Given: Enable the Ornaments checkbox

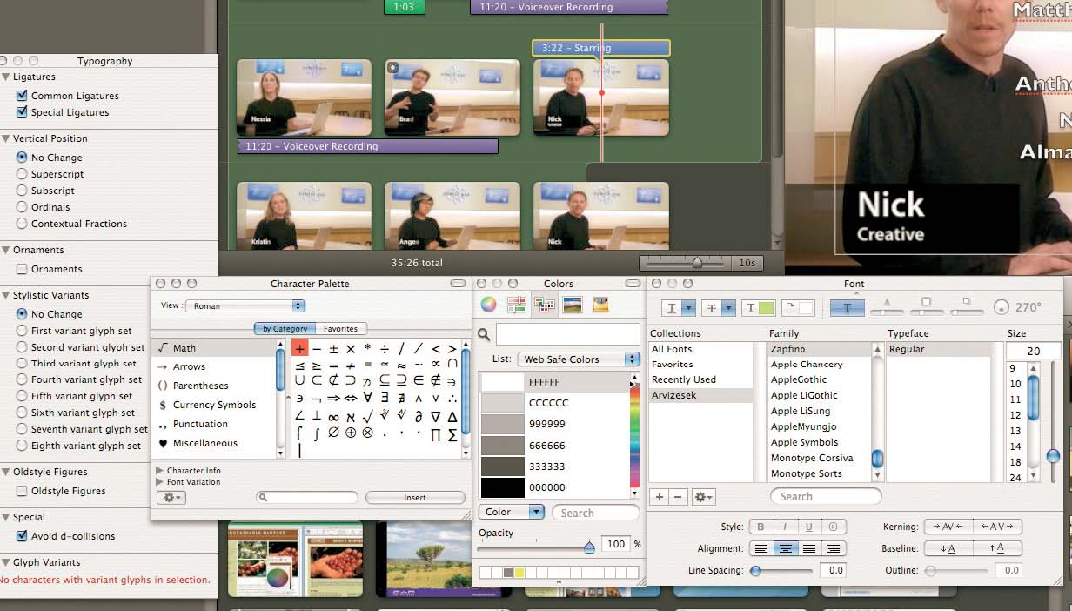Looking at the screenshot, I should click(23, 269).
